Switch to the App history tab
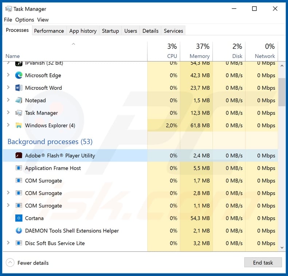This screenshot has width=288, height=276. click(83, 31)
